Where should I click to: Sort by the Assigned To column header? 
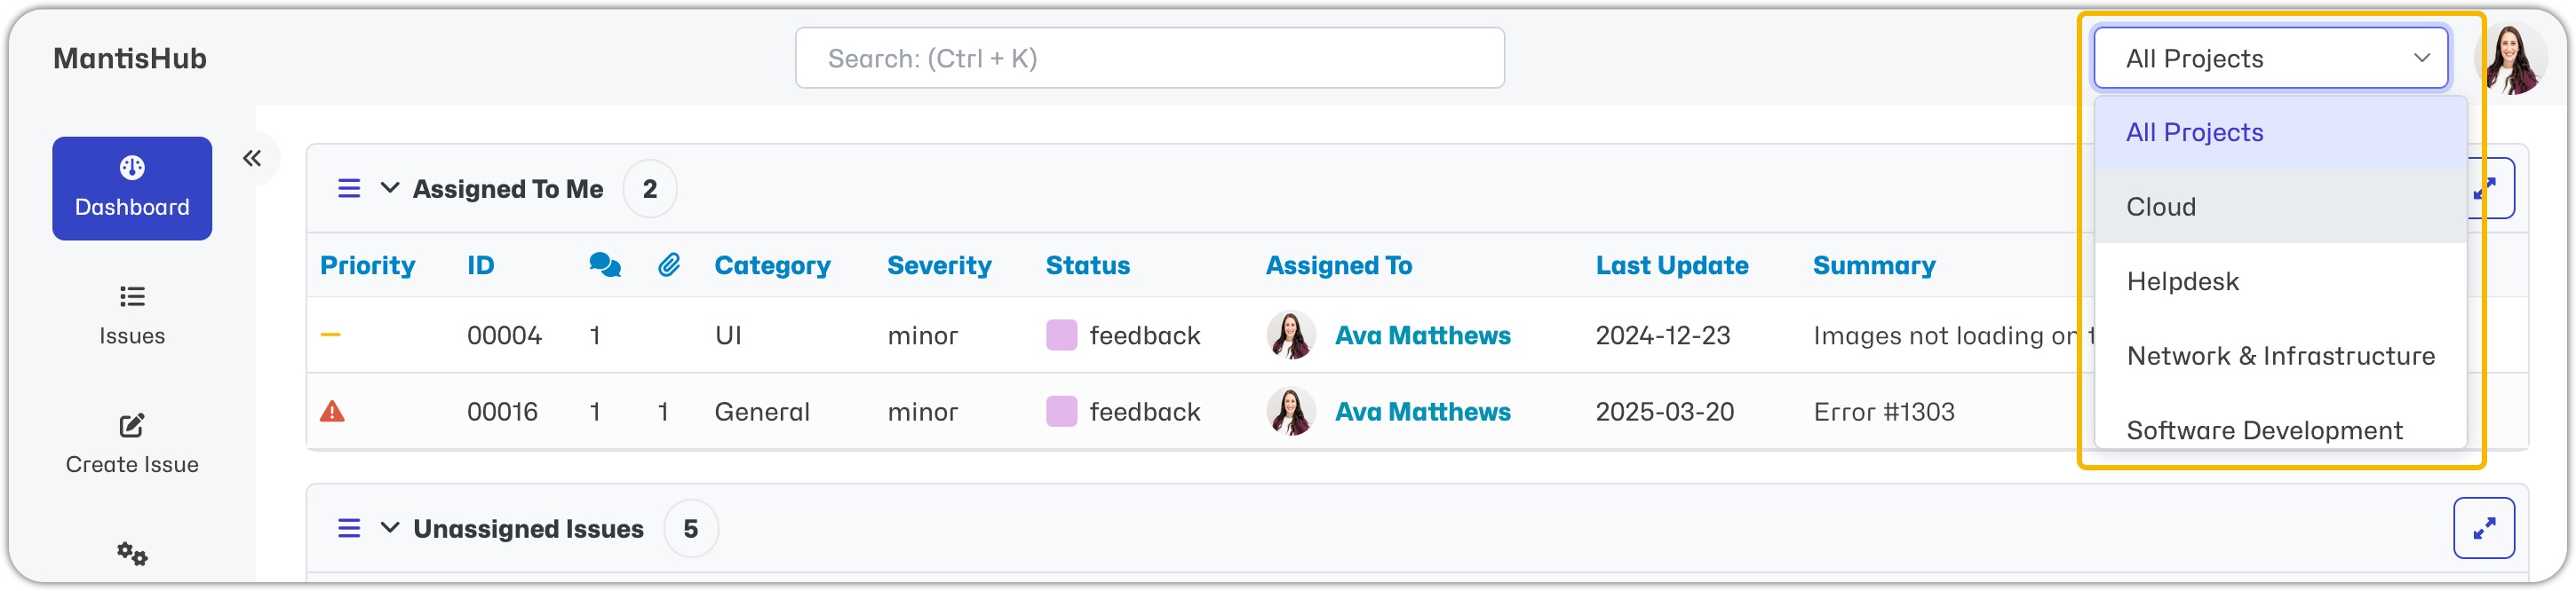(1339, 264)
